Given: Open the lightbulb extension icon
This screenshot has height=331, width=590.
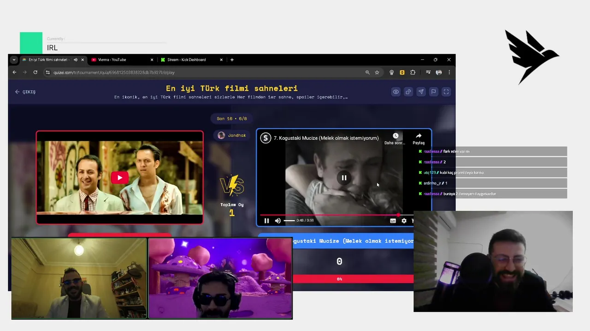Looking at the screenshot, I should [x=392, y=72].
